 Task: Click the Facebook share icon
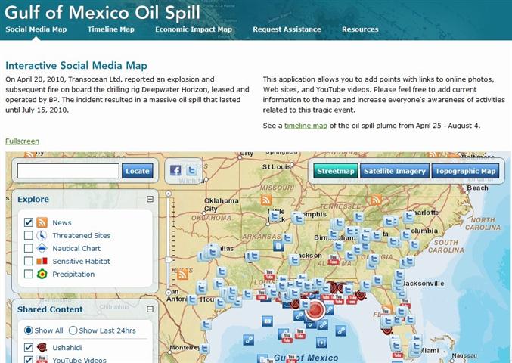175,170
